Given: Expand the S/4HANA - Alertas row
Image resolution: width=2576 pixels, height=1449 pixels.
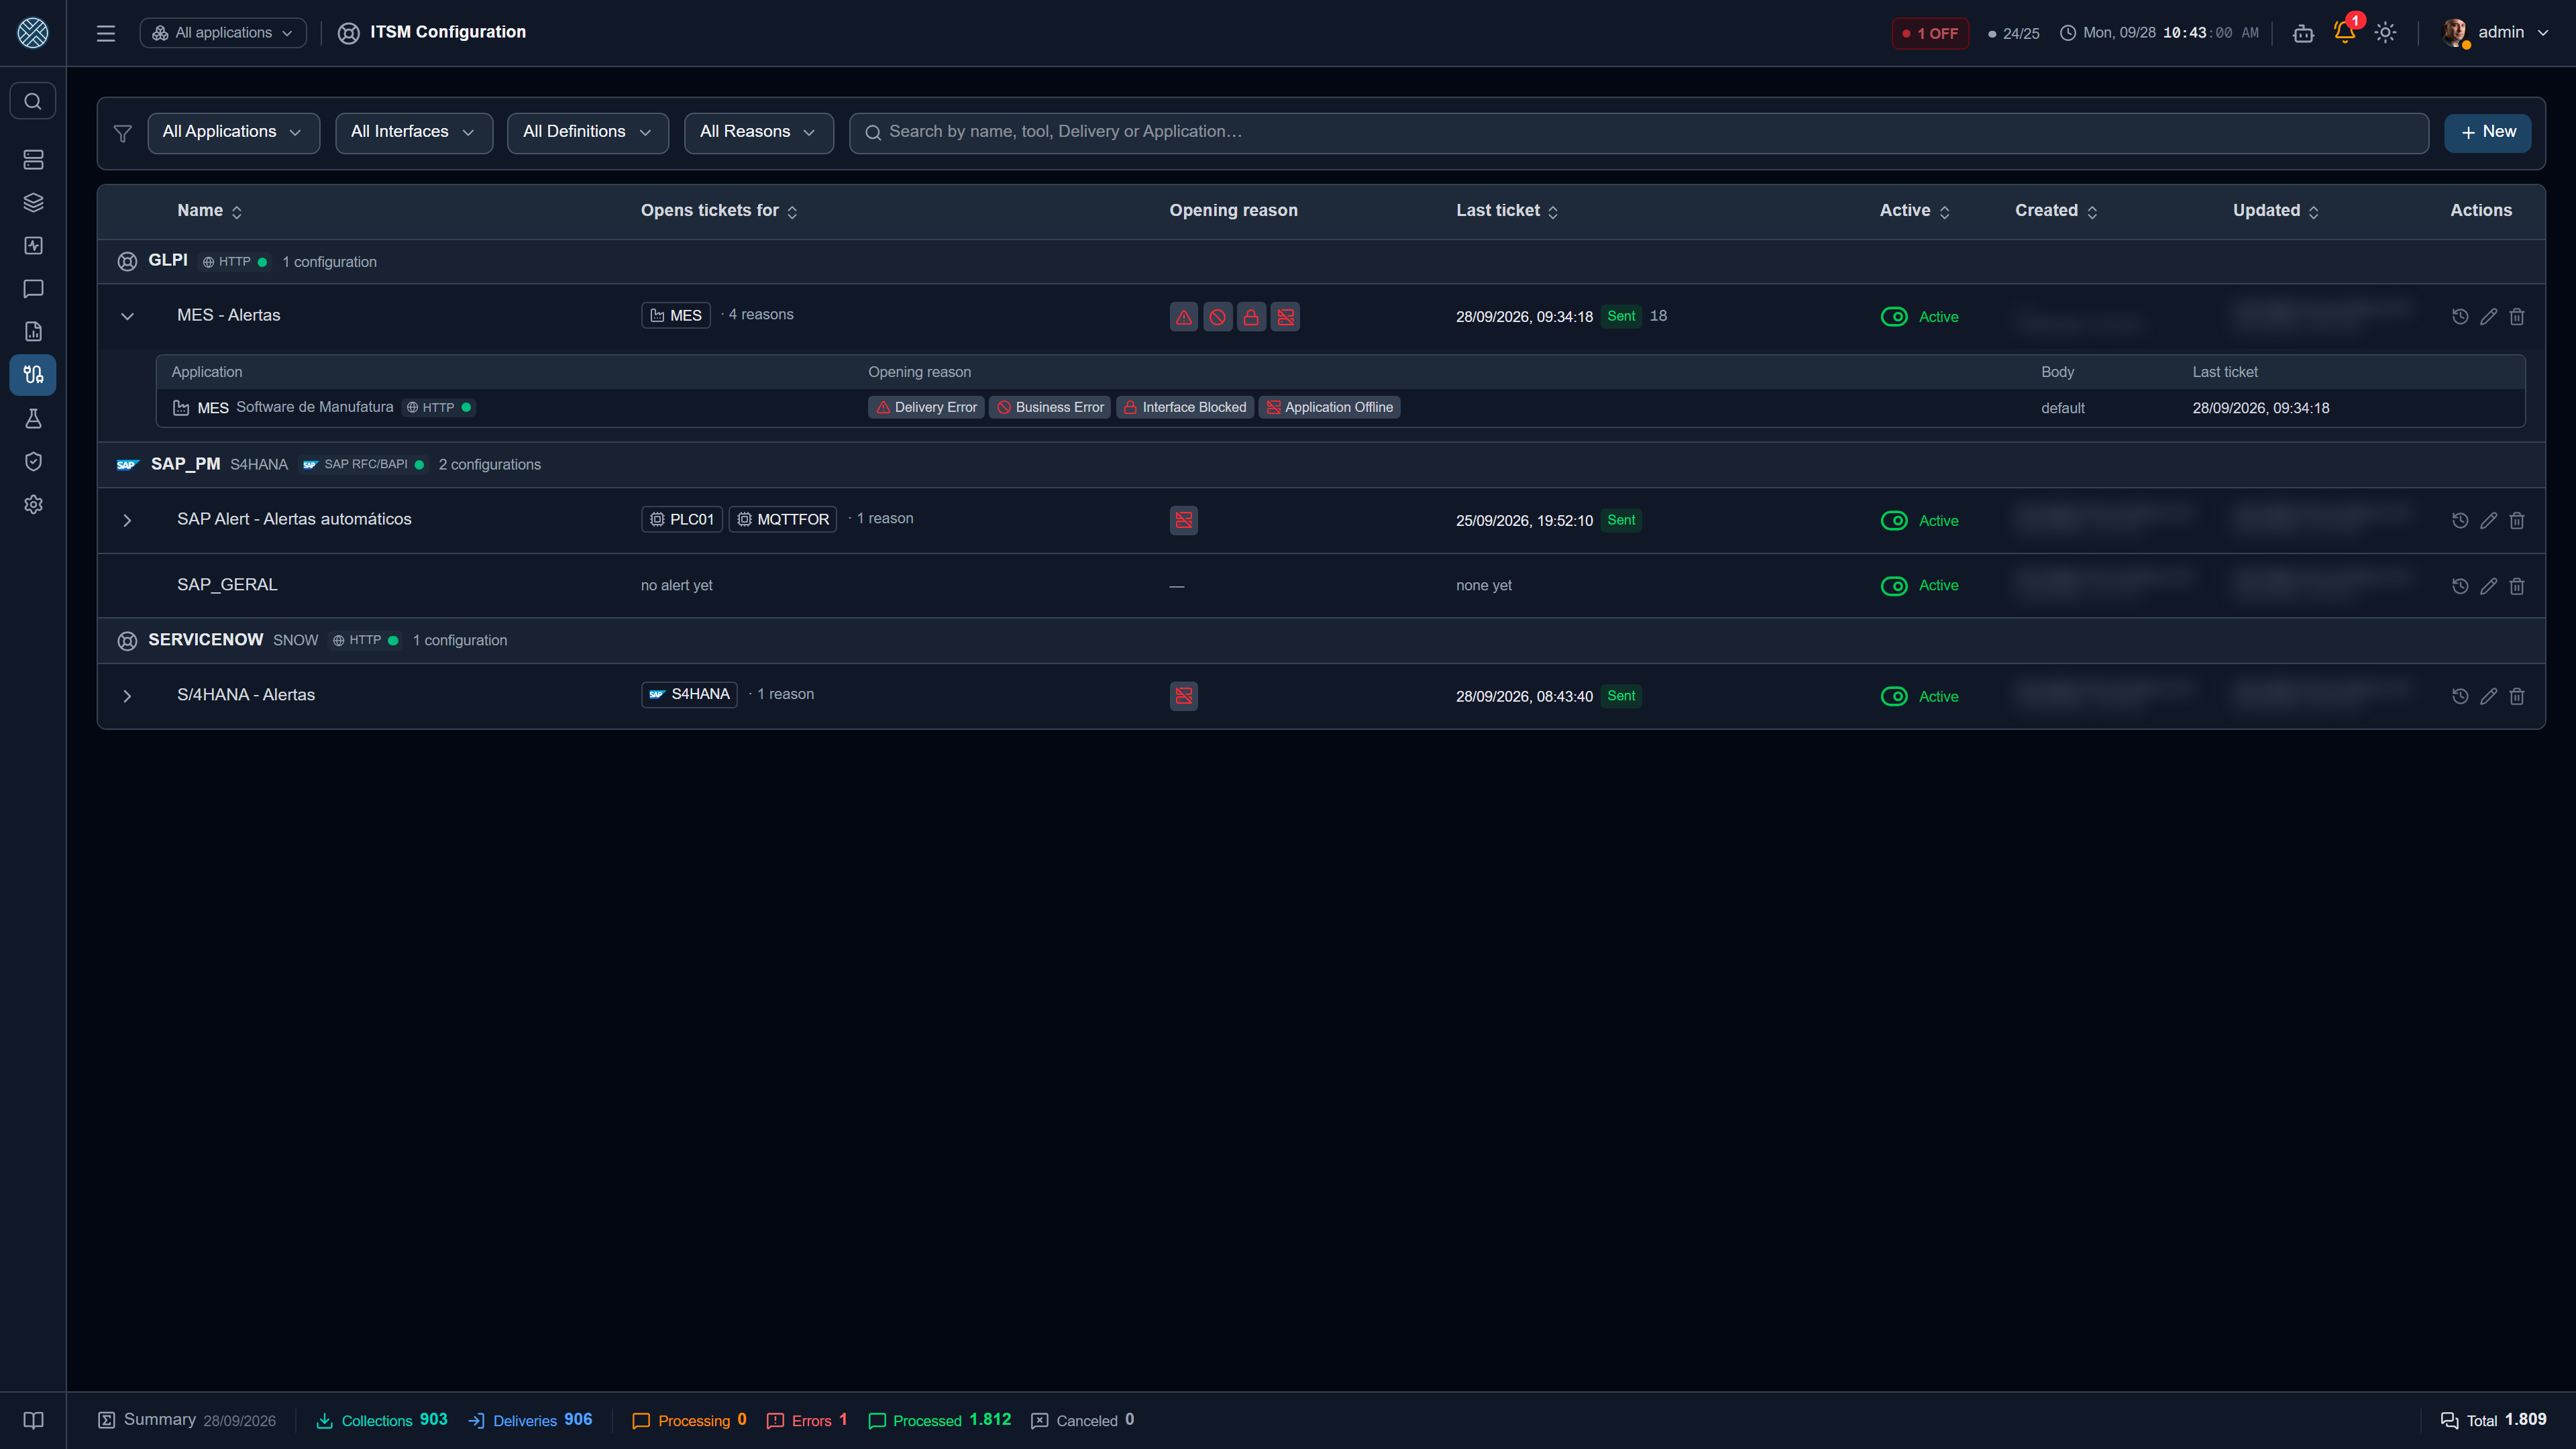Looking at the screenshot, I should (x=127, y=696).
